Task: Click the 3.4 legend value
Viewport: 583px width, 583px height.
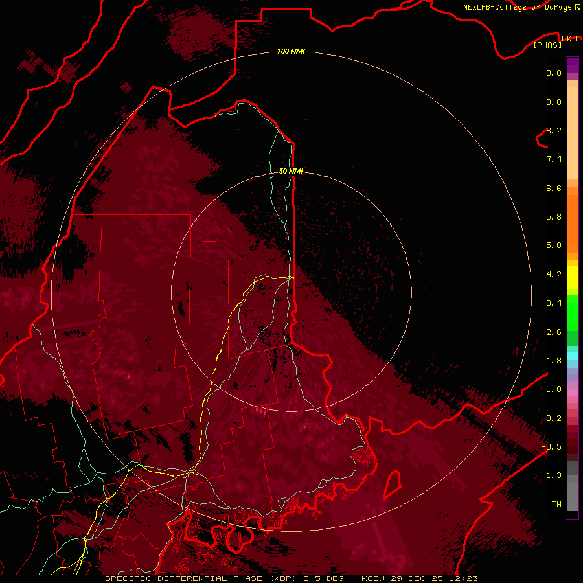Action: (554, 303)
